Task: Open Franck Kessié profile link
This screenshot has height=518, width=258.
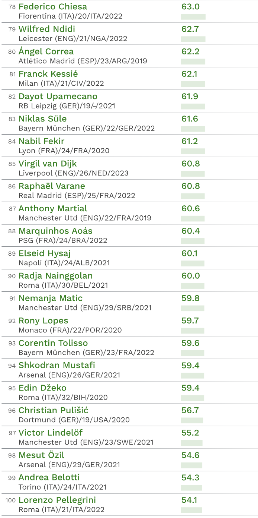Action: pyautogui.click(x=48, y=74)
